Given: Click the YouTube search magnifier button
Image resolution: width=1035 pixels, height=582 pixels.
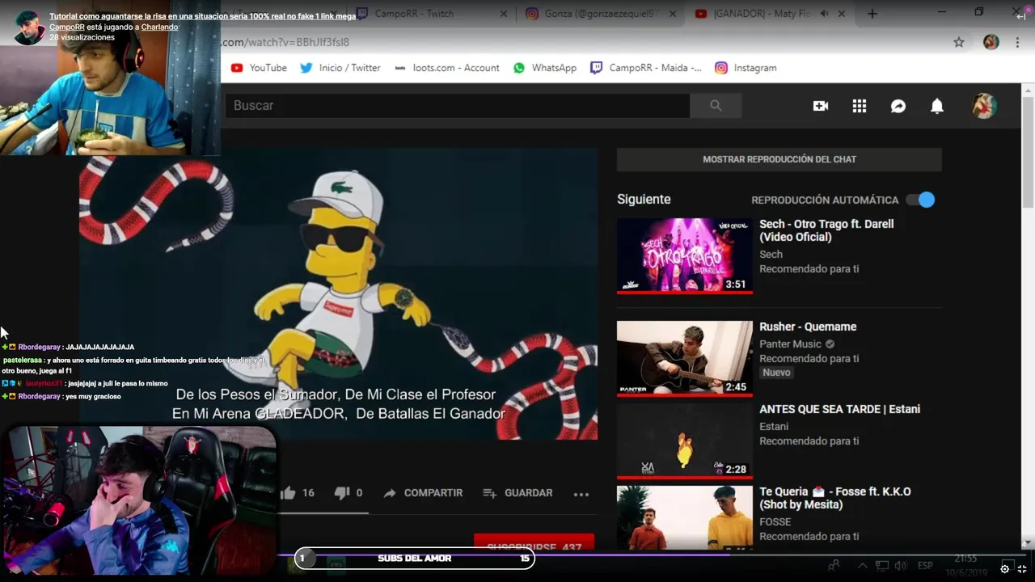Looking at the screenshot, I should click(716, 105).
